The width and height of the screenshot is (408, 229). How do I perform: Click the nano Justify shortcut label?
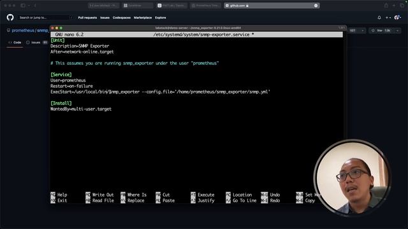coord(206,200)
